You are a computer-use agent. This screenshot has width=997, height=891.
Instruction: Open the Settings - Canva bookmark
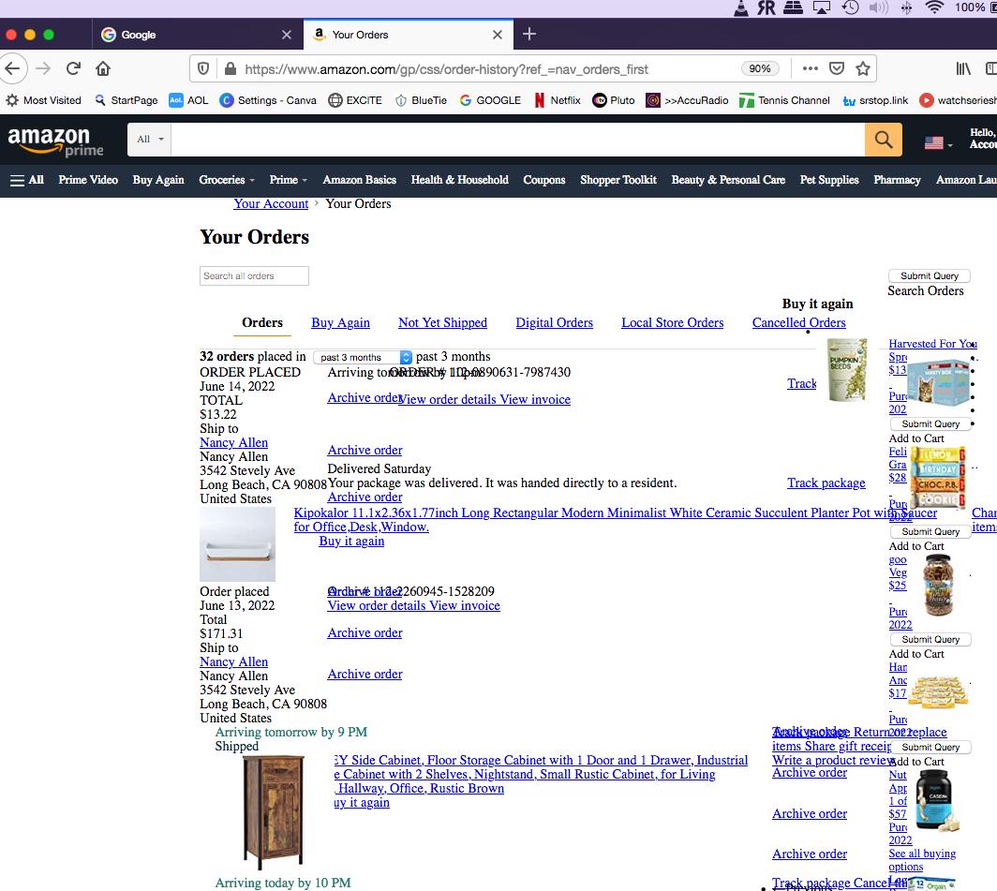(x=268, y=100)
